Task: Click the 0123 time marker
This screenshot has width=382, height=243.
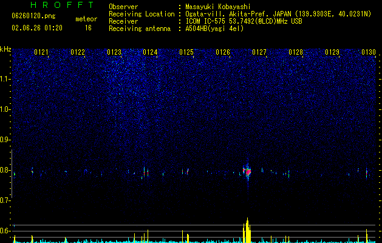Action: click(x=114, y=52)
